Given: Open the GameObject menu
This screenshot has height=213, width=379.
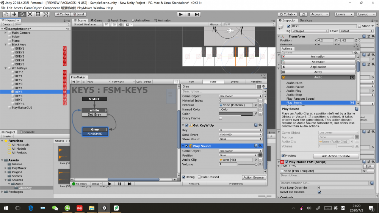Looking at the screenshot, I should 33,8.
